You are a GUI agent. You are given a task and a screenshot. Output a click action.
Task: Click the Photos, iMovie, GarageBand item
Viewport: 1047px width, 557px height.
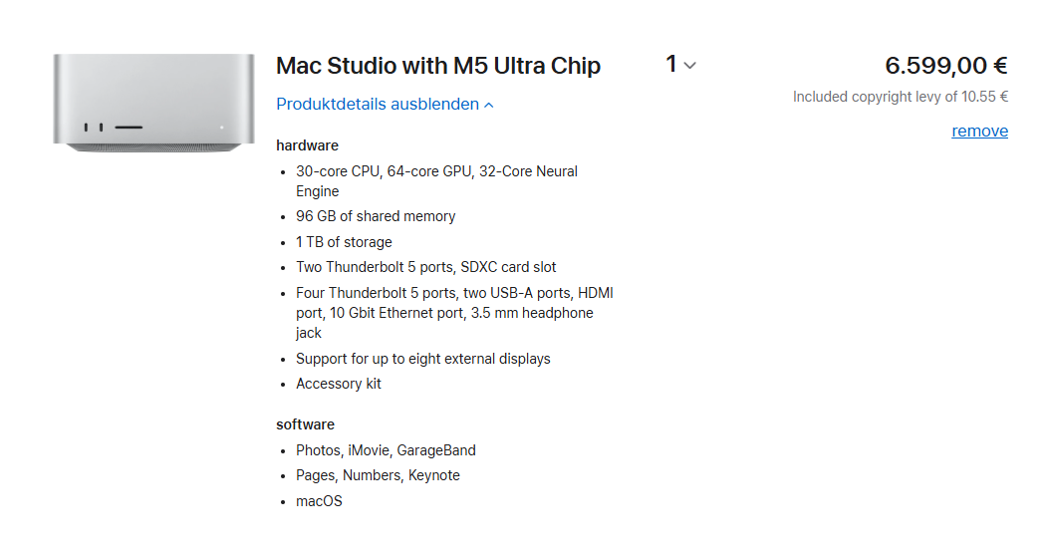coord(386,450)
